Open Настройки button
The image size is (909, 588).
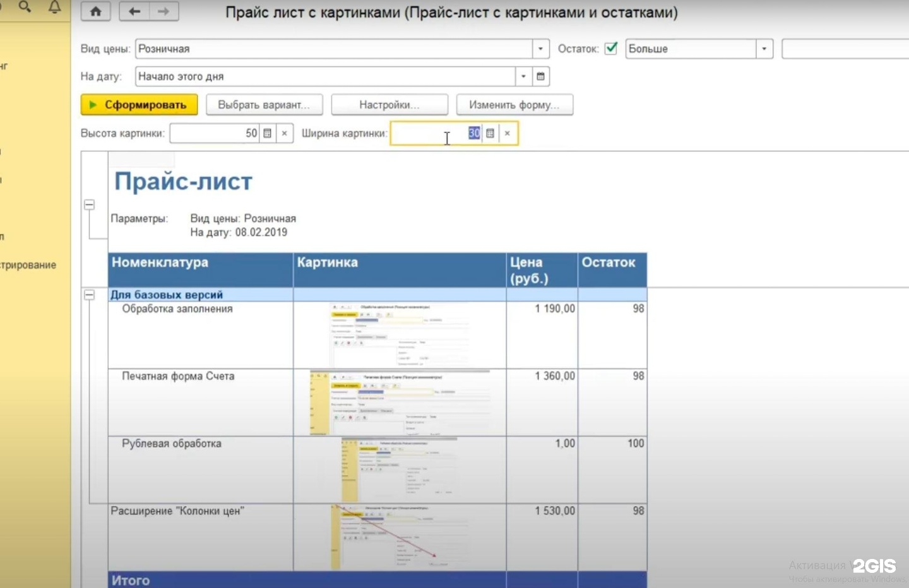(x=389, y=105)
